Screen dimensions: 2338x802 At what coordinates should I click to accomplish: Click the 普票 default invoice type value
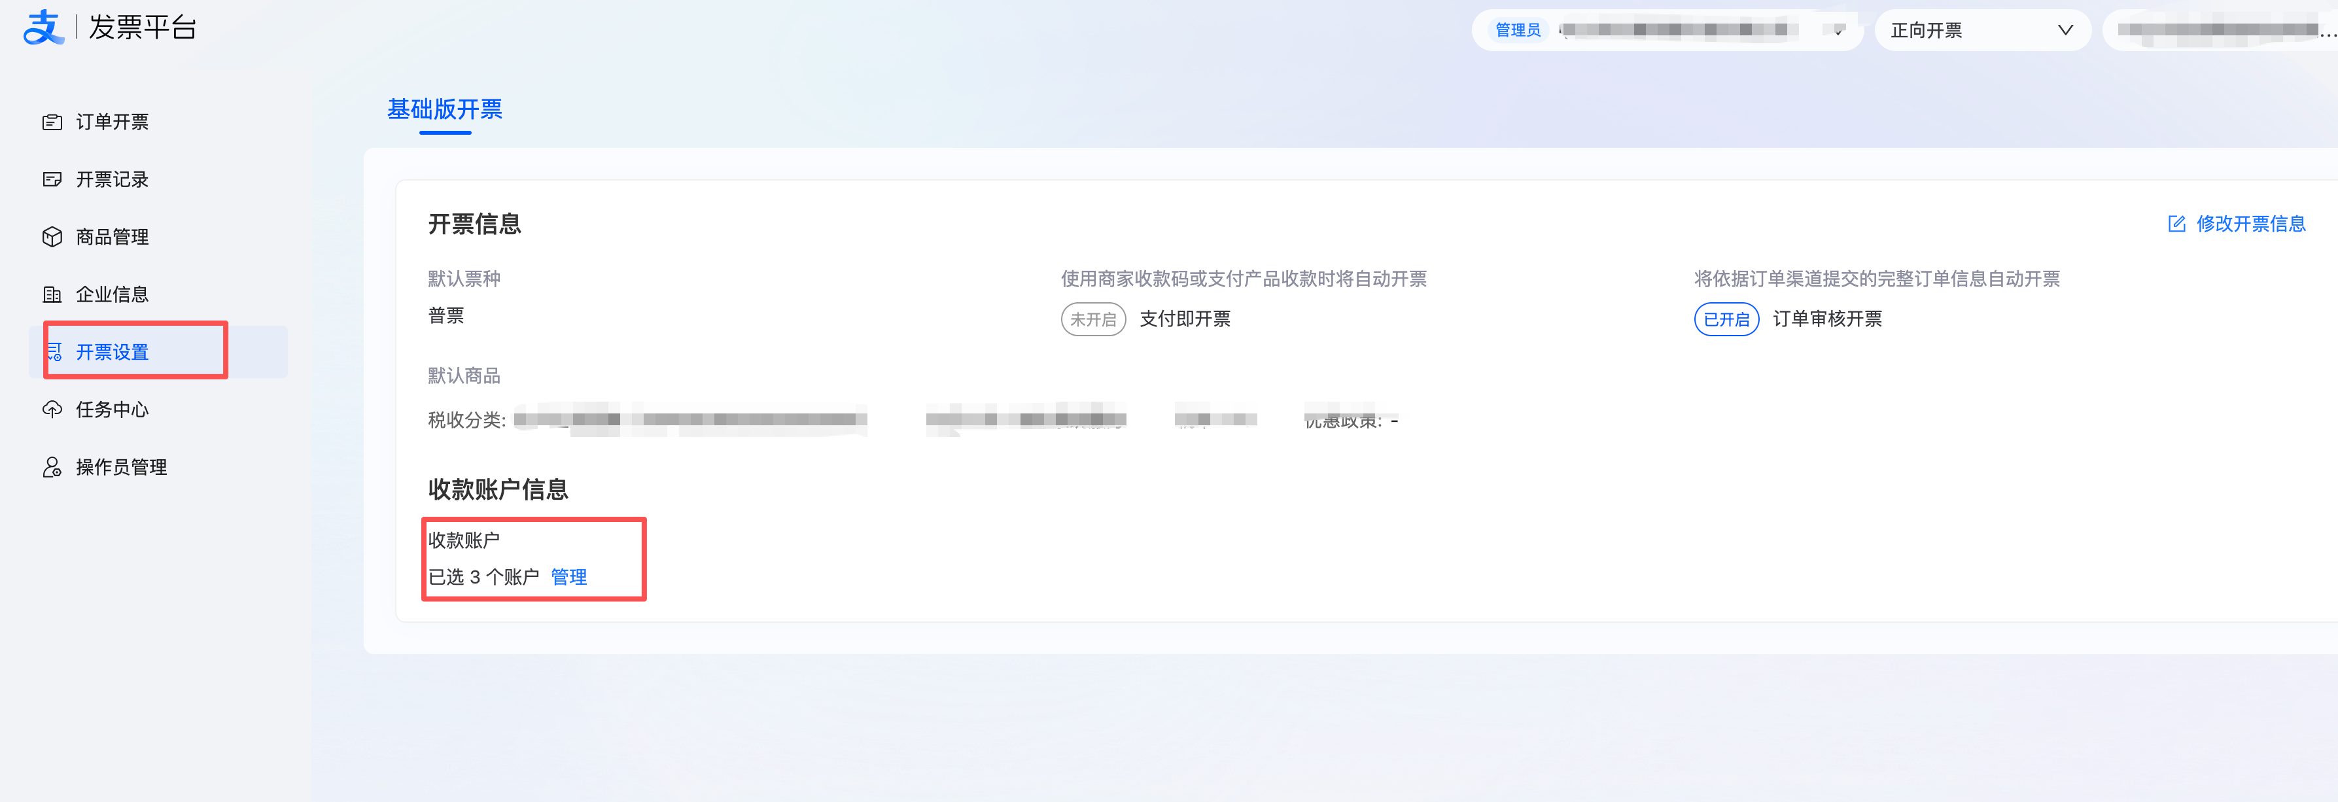click(445, 316)
